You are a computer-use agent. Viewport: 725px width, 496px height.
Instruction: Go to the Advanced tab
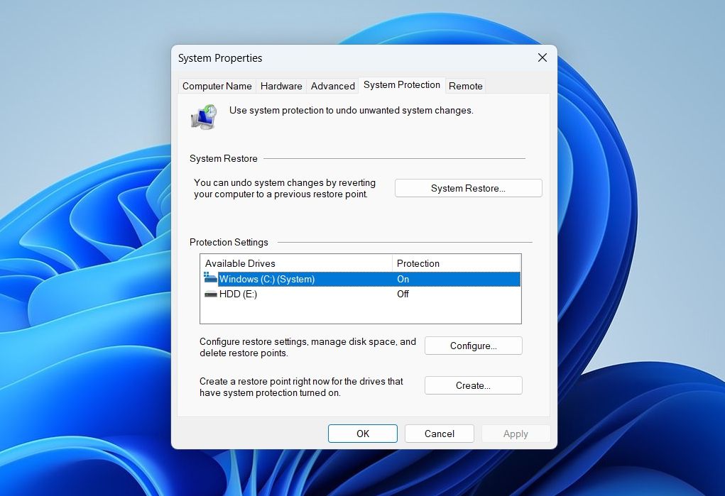[333, 86]
